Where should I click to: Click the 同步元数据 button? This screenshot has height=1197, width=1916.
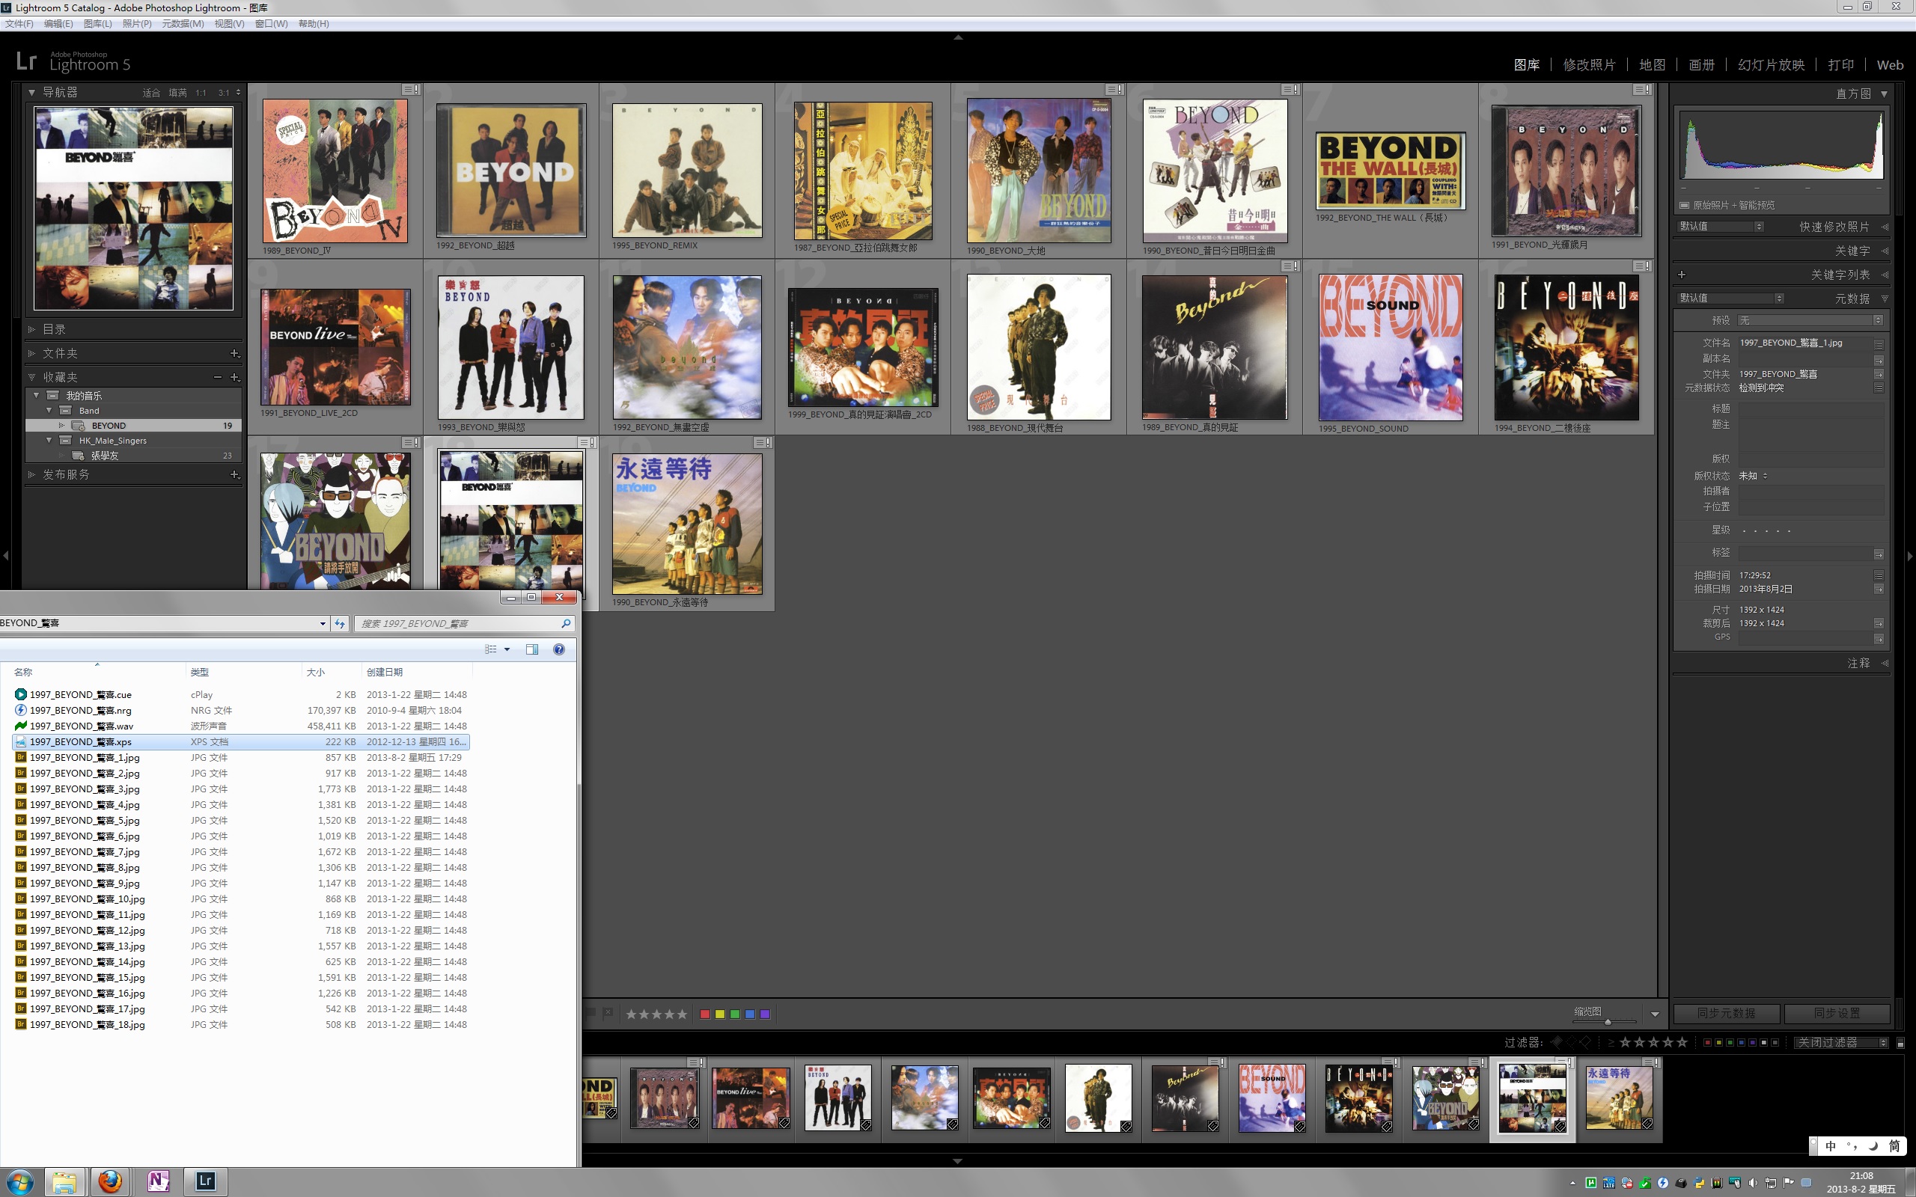[x=1726, y=1013]
